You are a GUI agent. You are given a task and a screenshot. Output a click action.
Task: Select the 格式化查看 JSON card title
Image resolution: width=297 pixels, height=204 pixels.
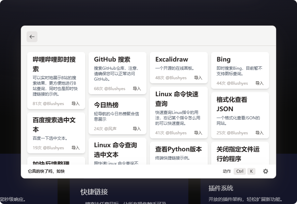232,104
